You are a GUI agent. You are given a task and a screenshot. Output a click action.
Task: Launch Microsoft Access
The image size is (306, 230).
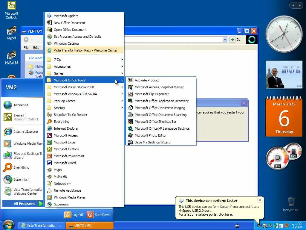[x=85, y=135]
